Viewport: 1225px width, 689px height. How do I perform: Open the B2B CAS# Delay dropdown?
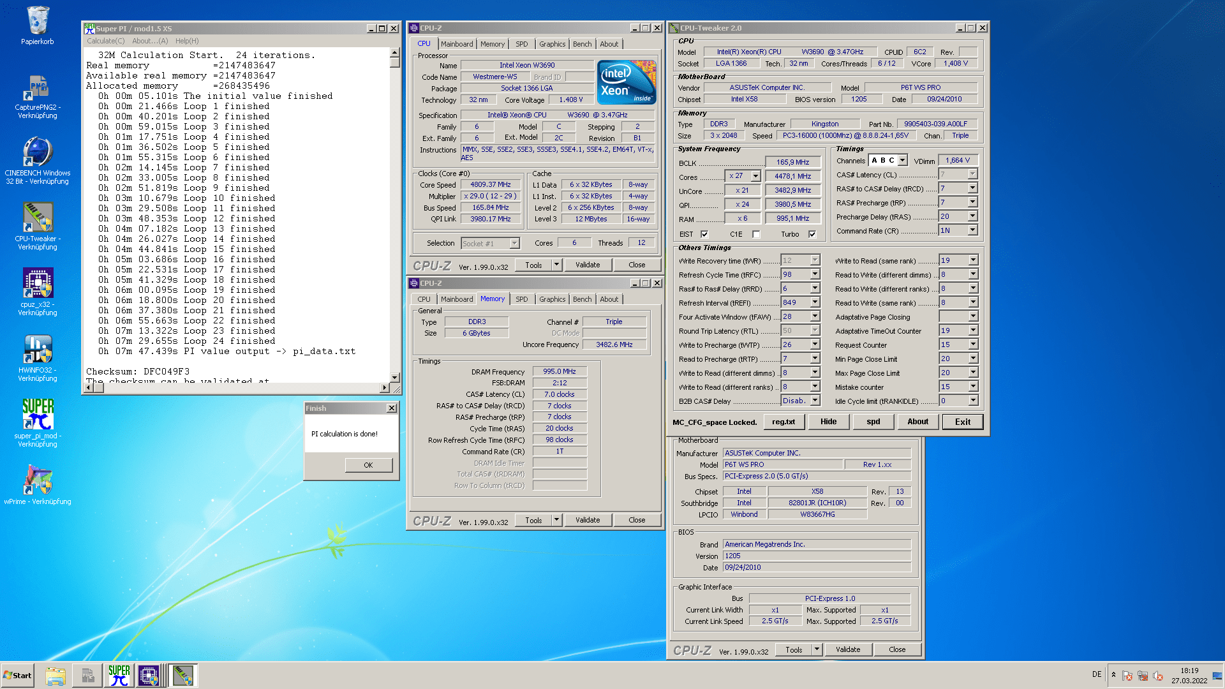(815, 401)
